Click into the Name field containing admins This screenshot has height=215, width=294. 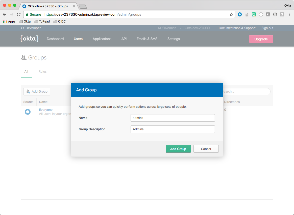point(173,118)
